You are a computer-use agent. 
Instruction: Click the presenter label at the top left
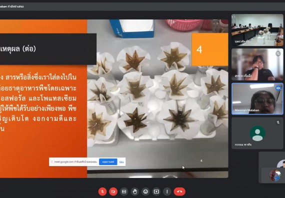(x=12, y=6)
